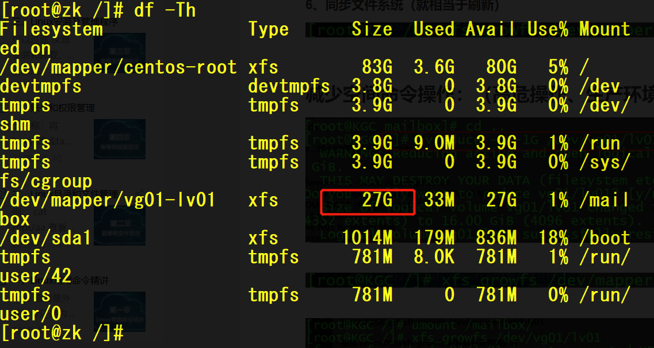Click the '83G' size value
This screenshot has width=654, height=348.
(377, 67)
